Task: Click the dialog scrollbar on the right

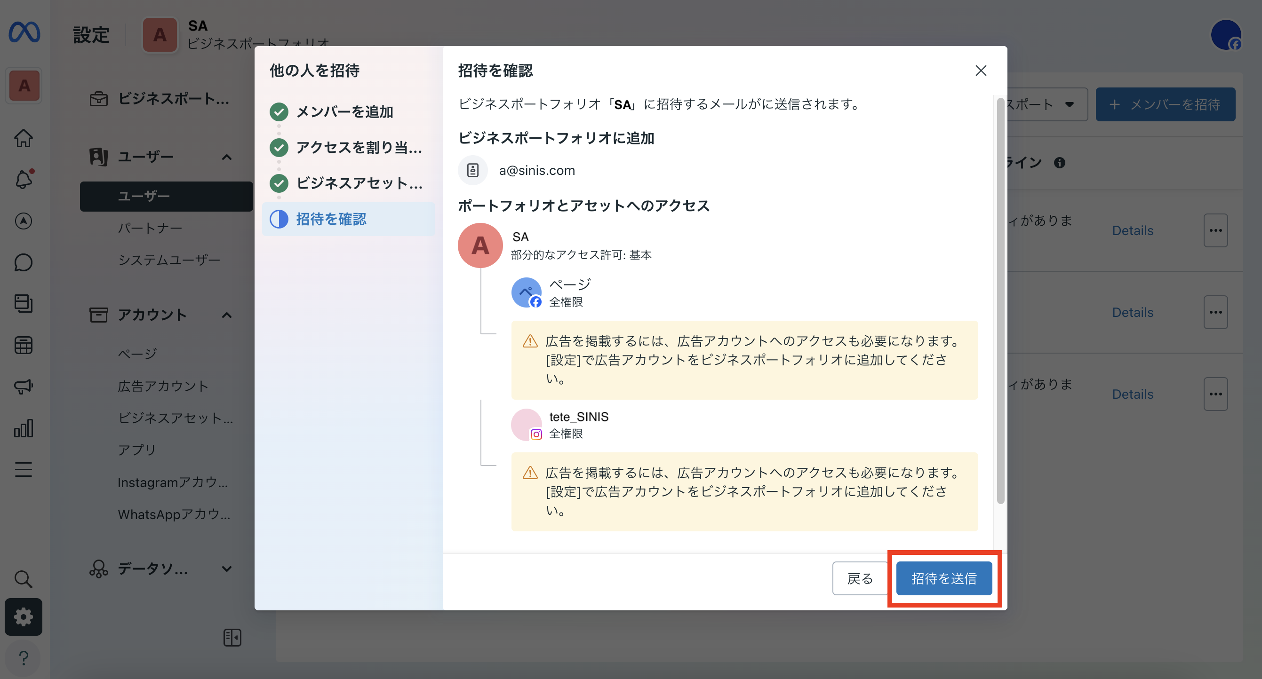Action: pyautogui.click(x=999, y=299)
